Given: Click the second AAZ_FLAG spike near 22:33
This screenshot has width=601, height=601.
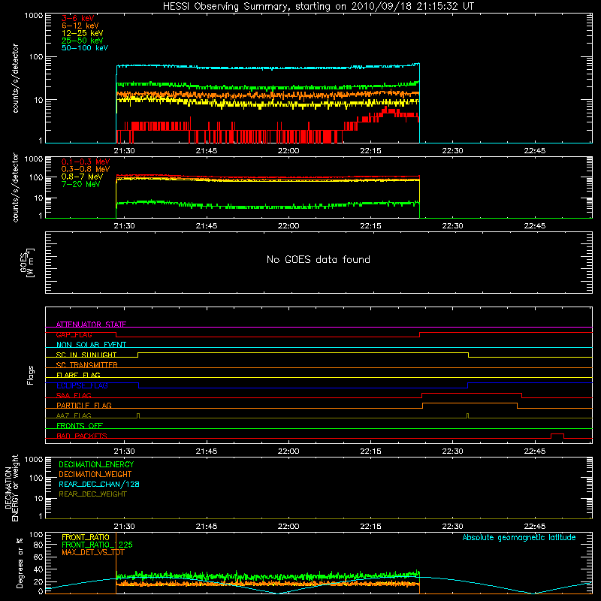Looking at the screenshot, I should tap(467, 415).
